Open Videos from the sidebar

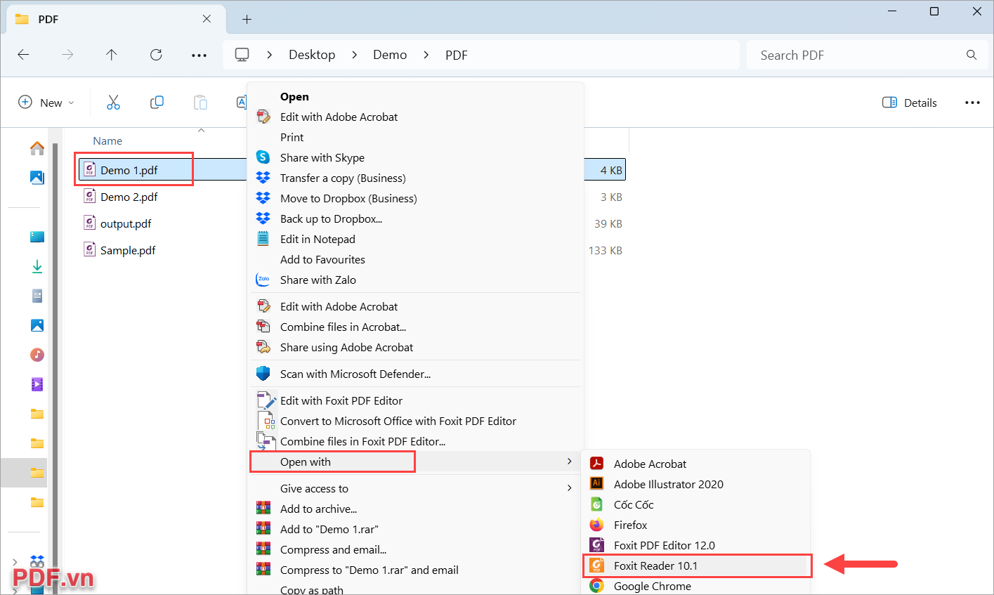click(37, 384)
